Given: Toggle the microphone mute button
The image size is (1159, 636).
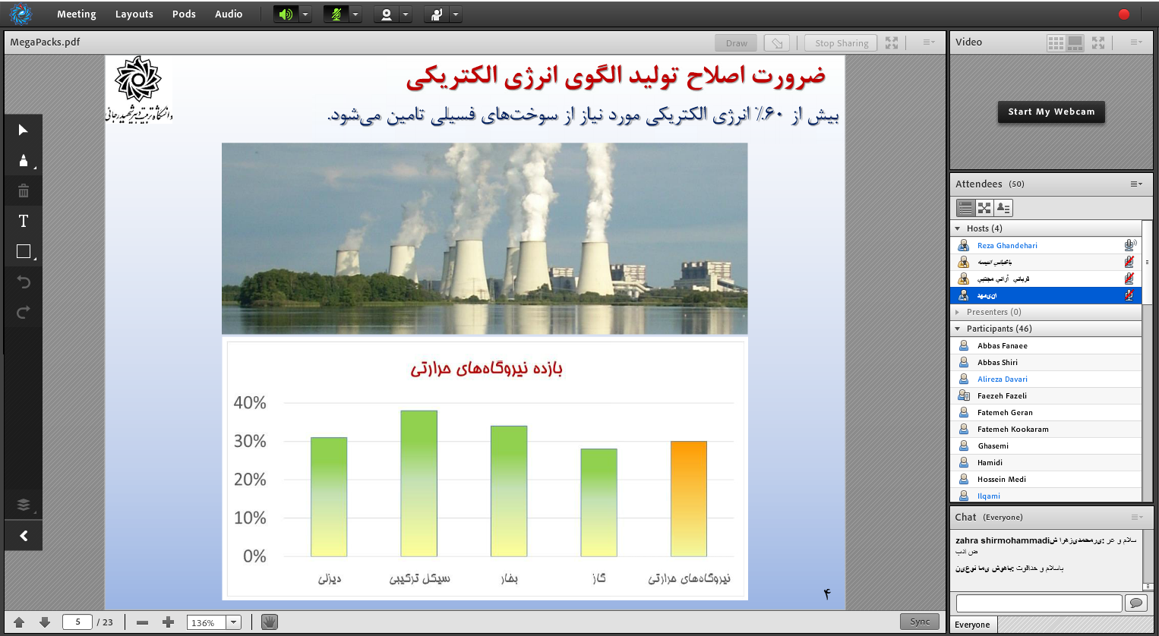Looking at the screenshot, I should pyautogui.click(x=336, y=14).
